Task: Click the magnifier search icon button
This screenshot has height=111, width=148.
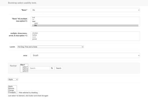Action: [52, 68]
